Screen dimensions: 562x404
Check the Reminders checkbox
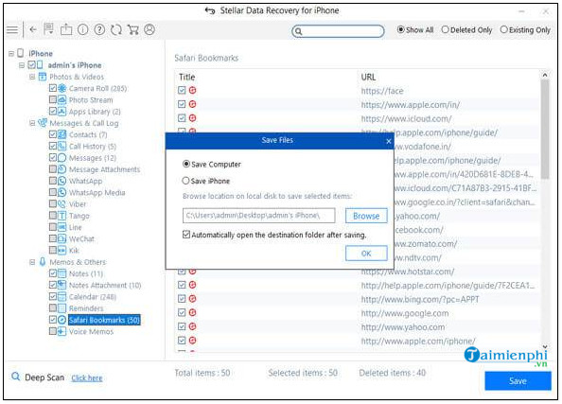[53, 307]
